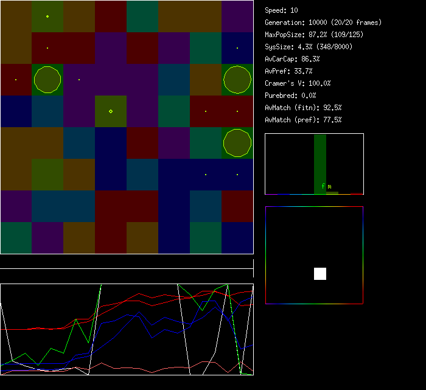Click the 'm' label in the histogram
This screenshot has width=426, height=390.
click(330, 186)
